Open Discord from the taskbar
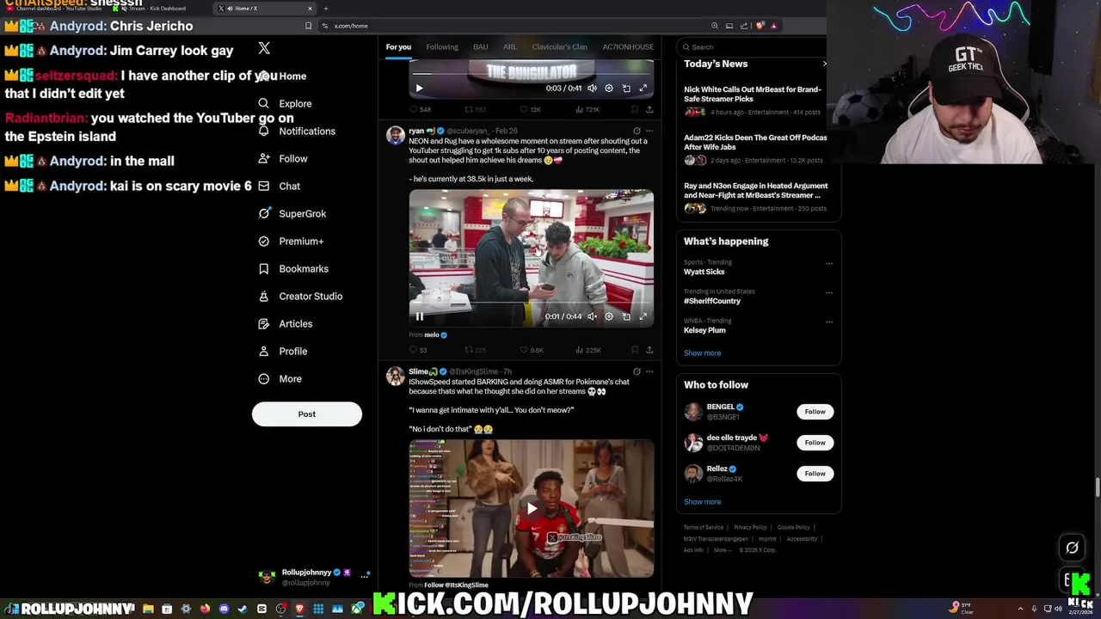Screen dimensions: 1101x619 click(x=224, y=609)
